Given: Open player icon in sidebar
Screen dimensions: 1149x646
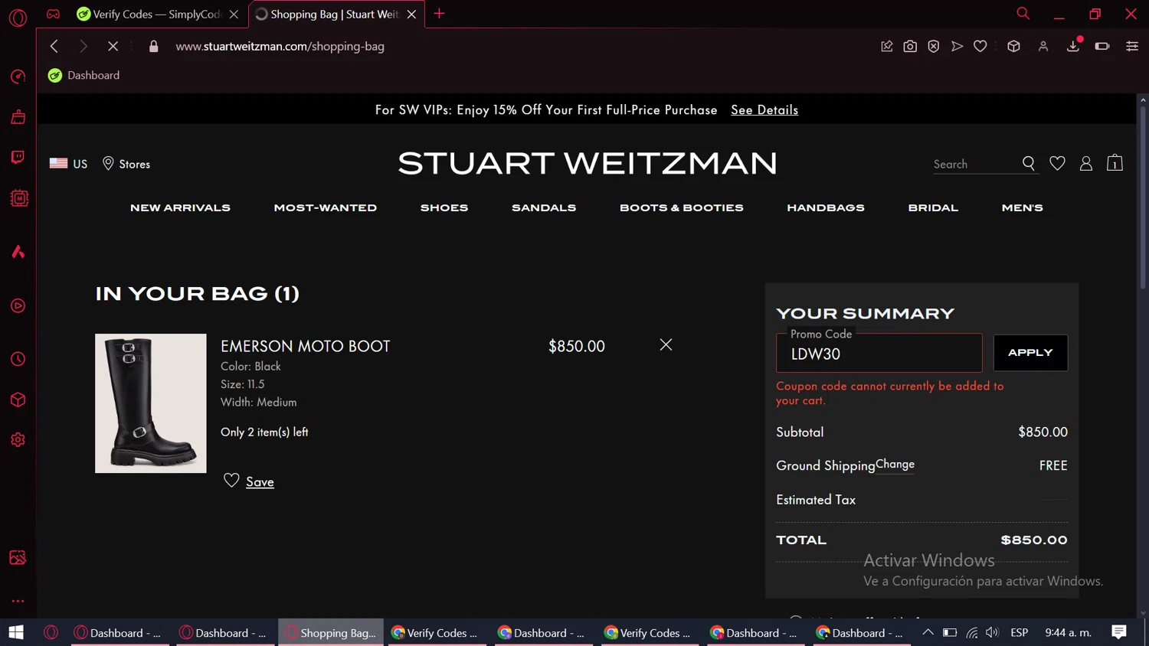Looking at the screenshot, I should (18, 305).
